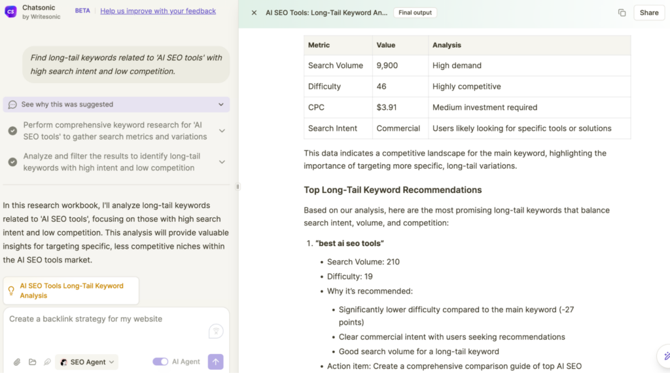The width and height of the screenshot is (670, 373).
Task: Click the user prompt message bubble
Action: click(126, 65)
